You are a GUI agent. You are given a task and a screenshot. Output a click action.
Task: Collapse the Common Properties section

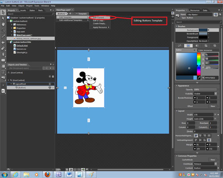[177, 156]
